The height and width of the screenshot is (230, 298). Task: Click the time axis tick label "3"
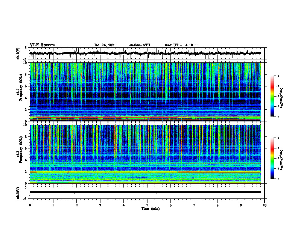[100, 205]
